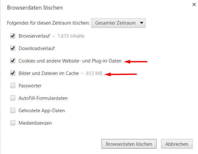Click the Medienlizenzen label text
Screen dimensions: 198x154
(x=35, y=123)
